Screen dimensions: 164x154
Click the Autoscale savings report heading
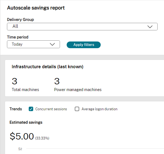pyautogui.click(x=36, y=8)
